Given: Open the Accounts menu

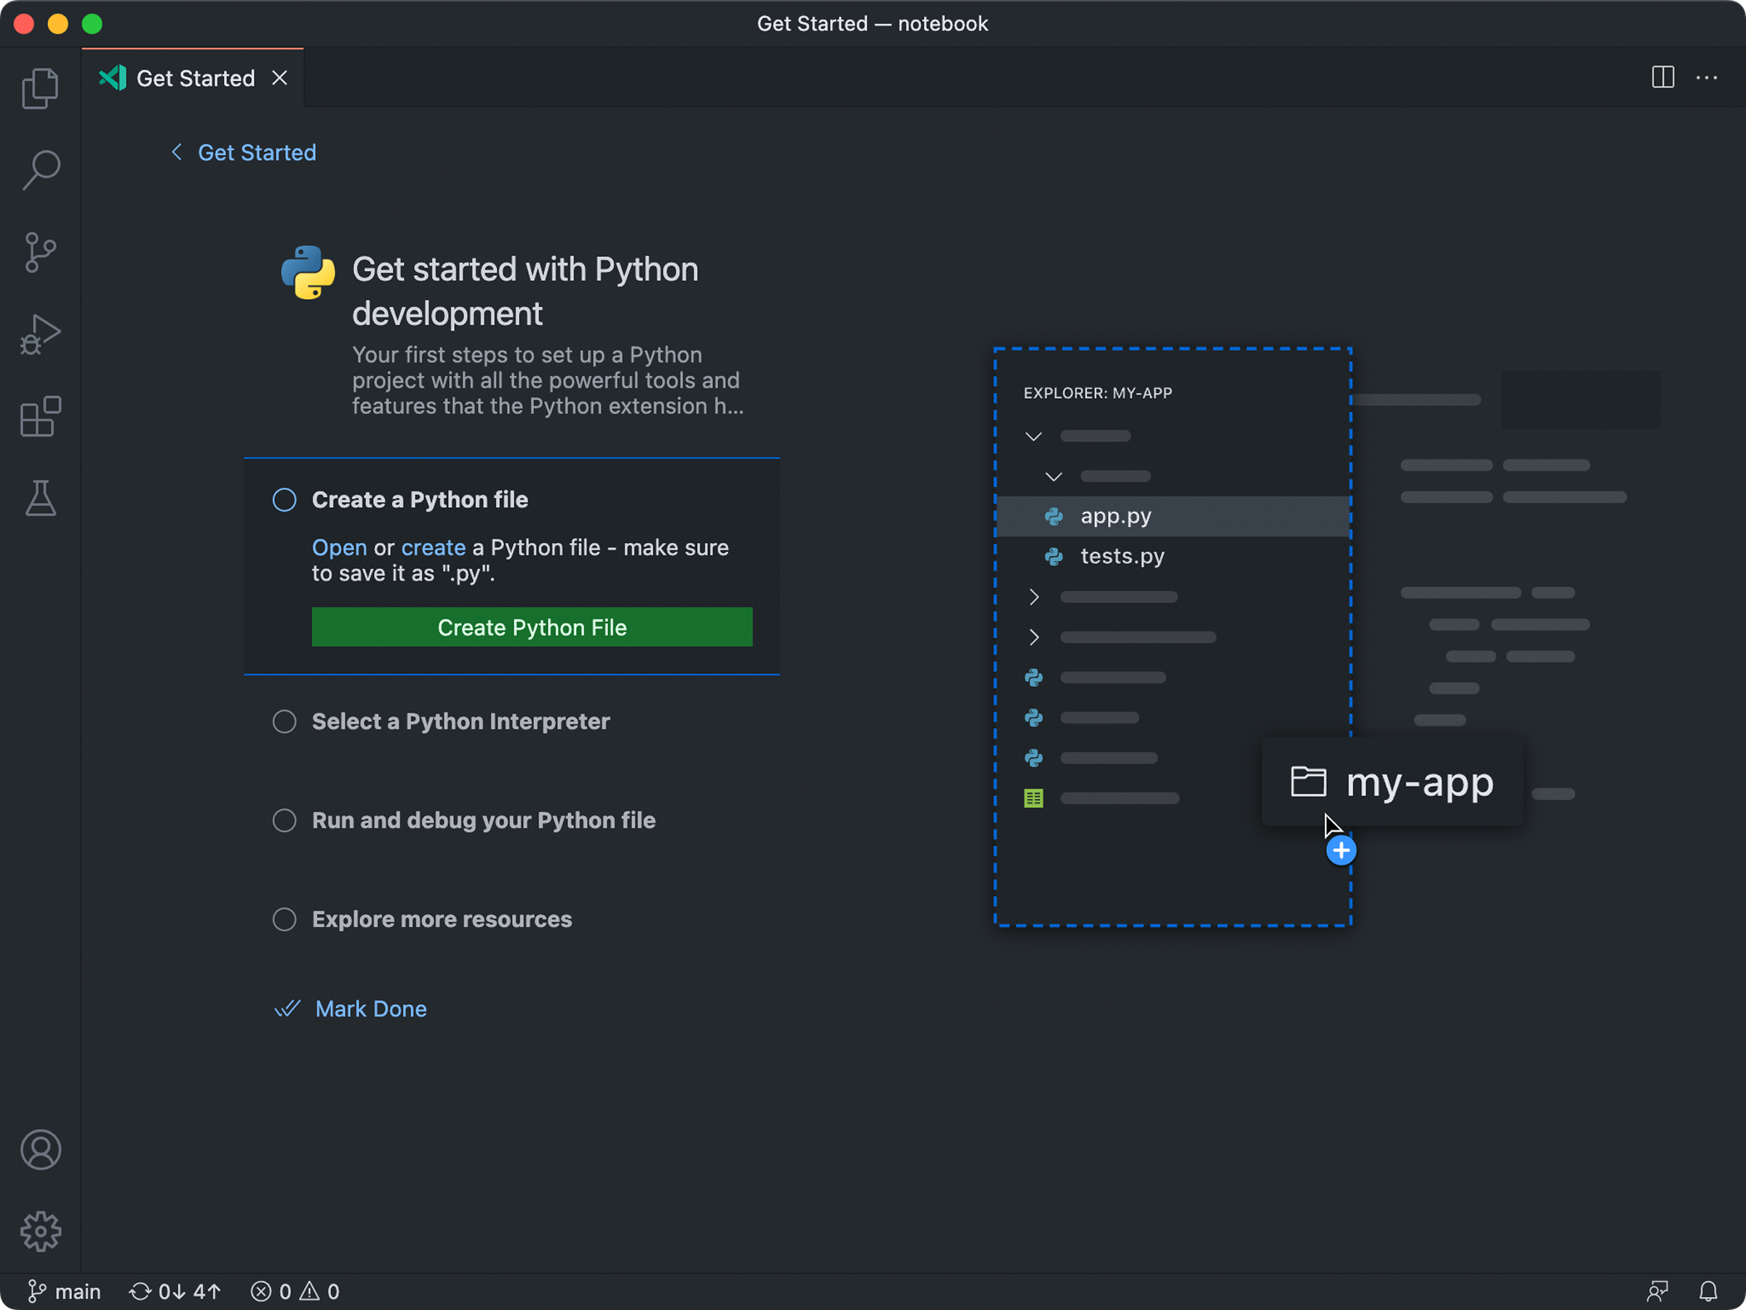Looking at the screenshot, I should pos(40,1150).
